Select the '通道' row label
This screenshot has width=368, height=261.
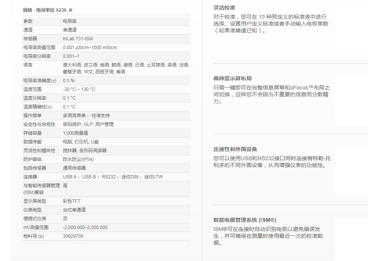tap(28, 30)
